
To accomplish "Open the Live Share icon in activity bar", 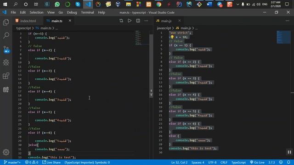I will pyautogui.click(x=6, y=89).
